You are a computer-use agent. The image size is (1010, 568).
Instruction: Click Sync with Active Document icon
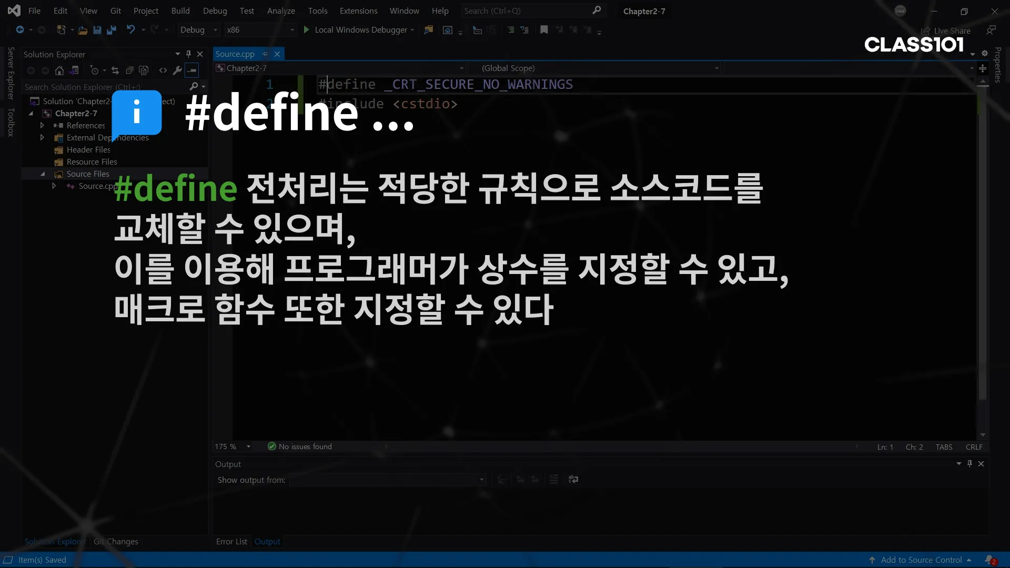(115, 70)
